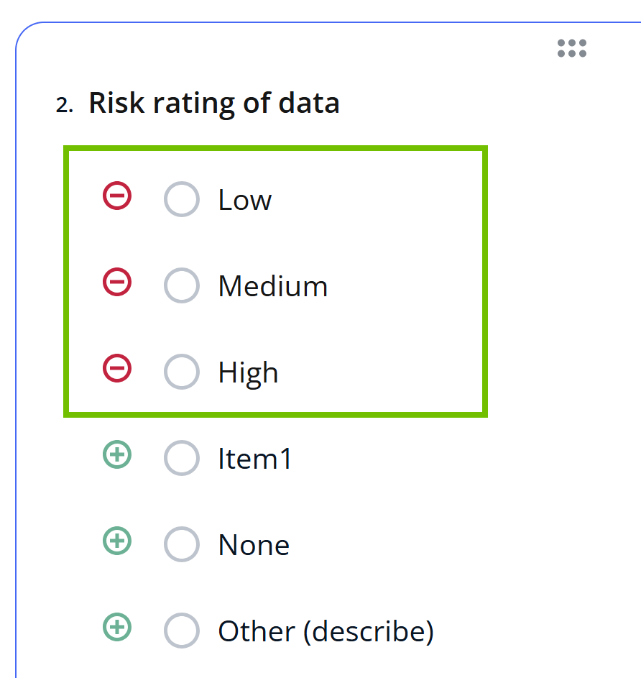
Task: Select the None radio button
Action: point(182,544)
